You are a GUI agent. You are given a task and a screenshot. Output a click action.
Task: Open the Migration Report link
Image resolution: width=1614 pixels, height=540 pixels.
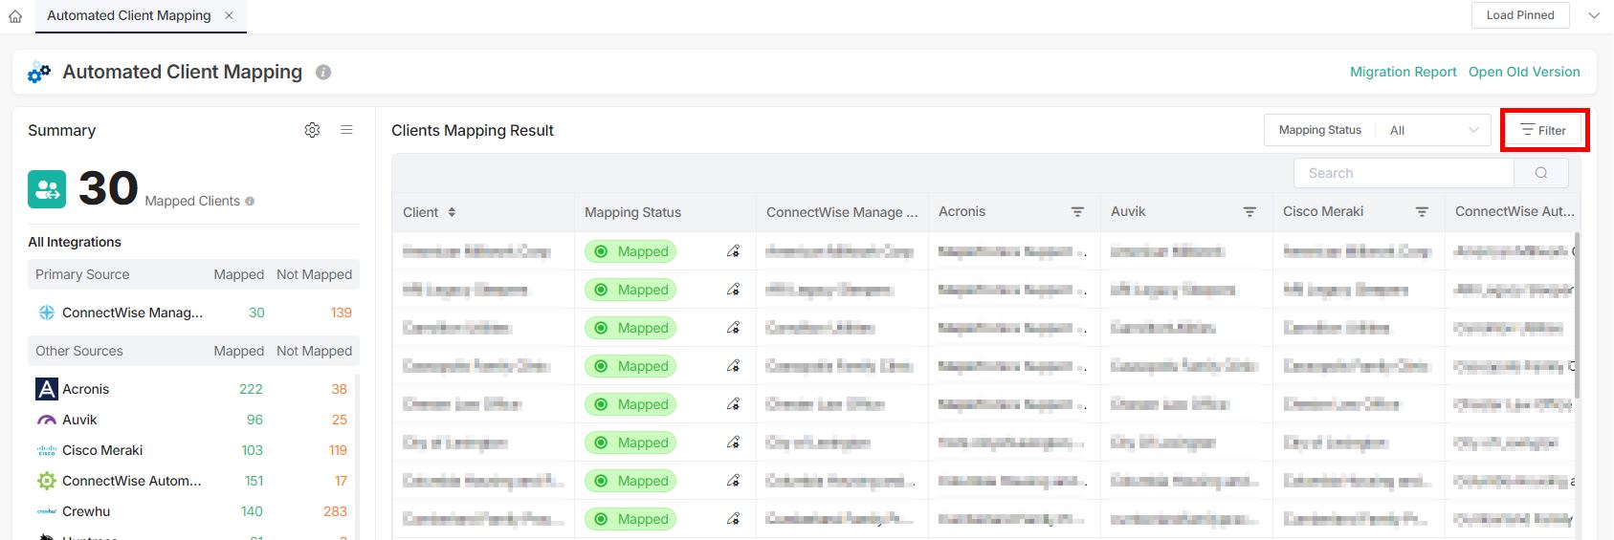tap(1403, 72)
